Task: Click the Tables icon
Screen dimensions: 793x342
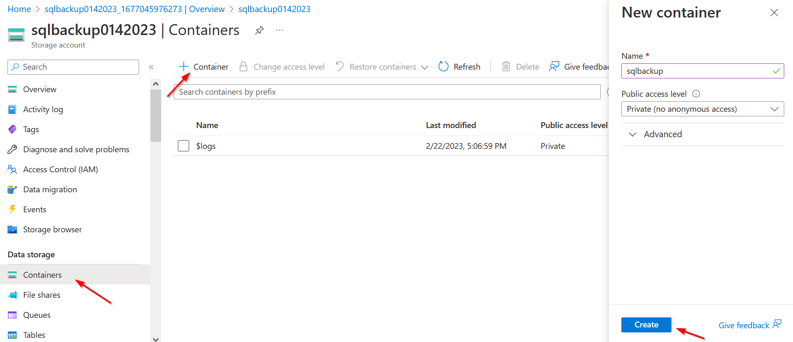Action: pyautogui.click(x=13, y=335)
